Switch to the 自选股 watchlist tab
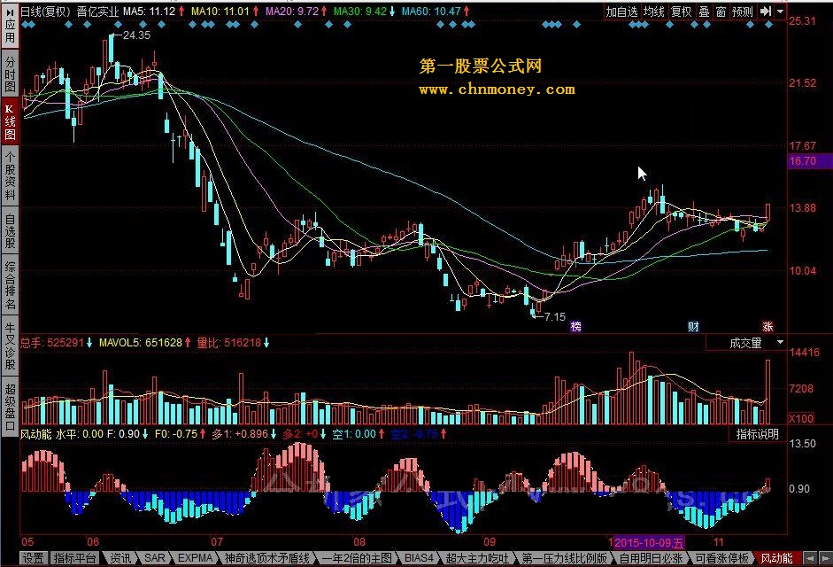 click(10, 230)
